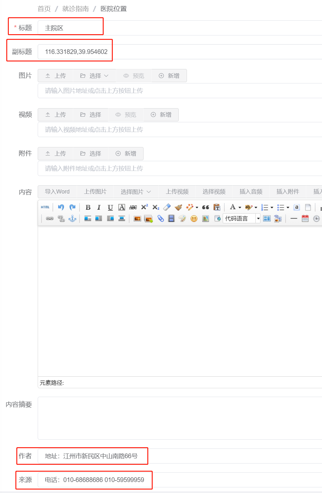
Task: Undo the last edit in the editor
Action: [61, 207]
